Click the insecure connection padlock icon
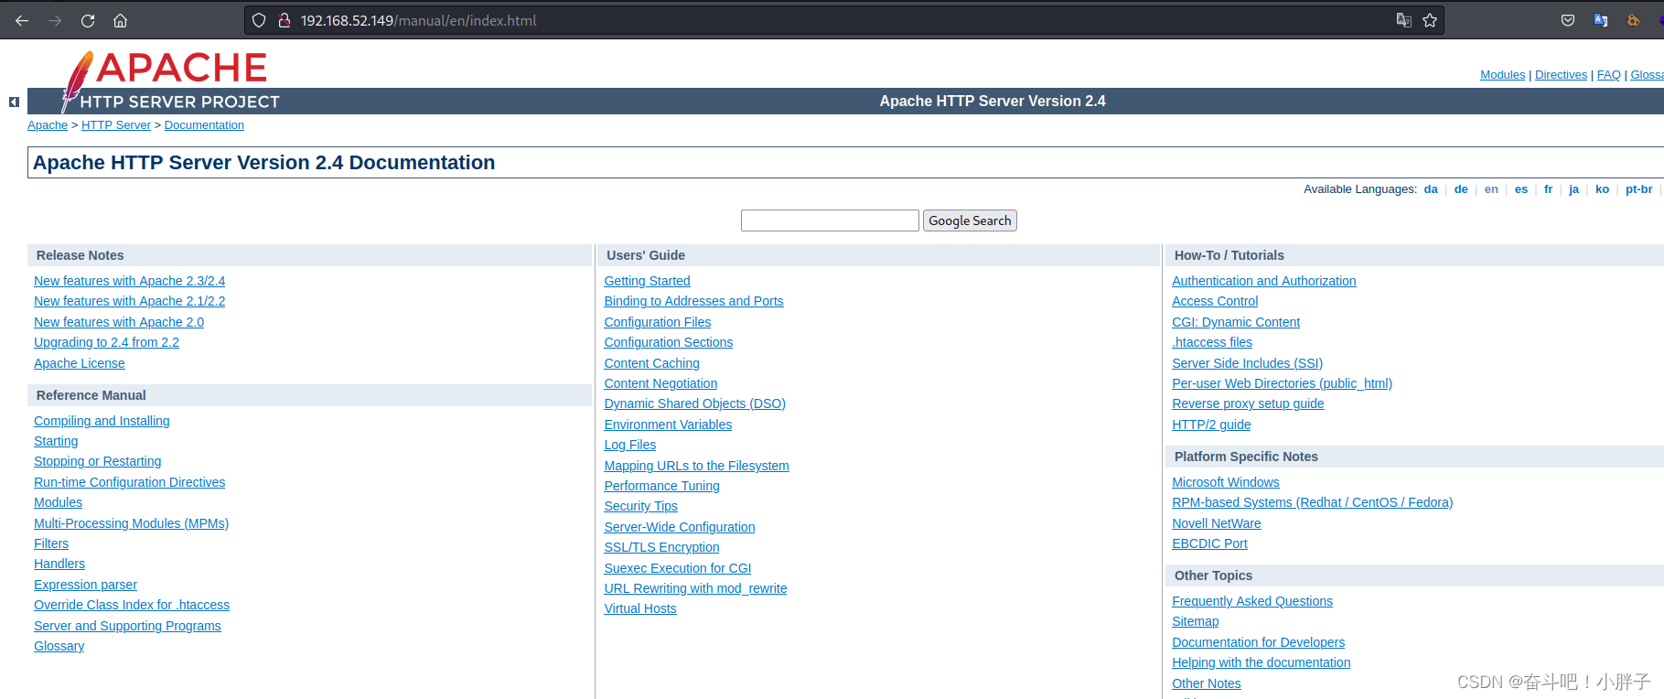The height and width of the screenshot is (699, 1664). click(284, 20)
